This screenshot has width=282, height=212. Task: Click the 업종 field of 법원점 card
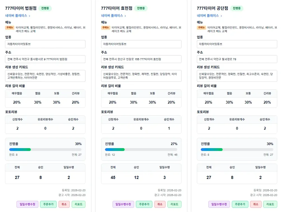pos(45,44)
